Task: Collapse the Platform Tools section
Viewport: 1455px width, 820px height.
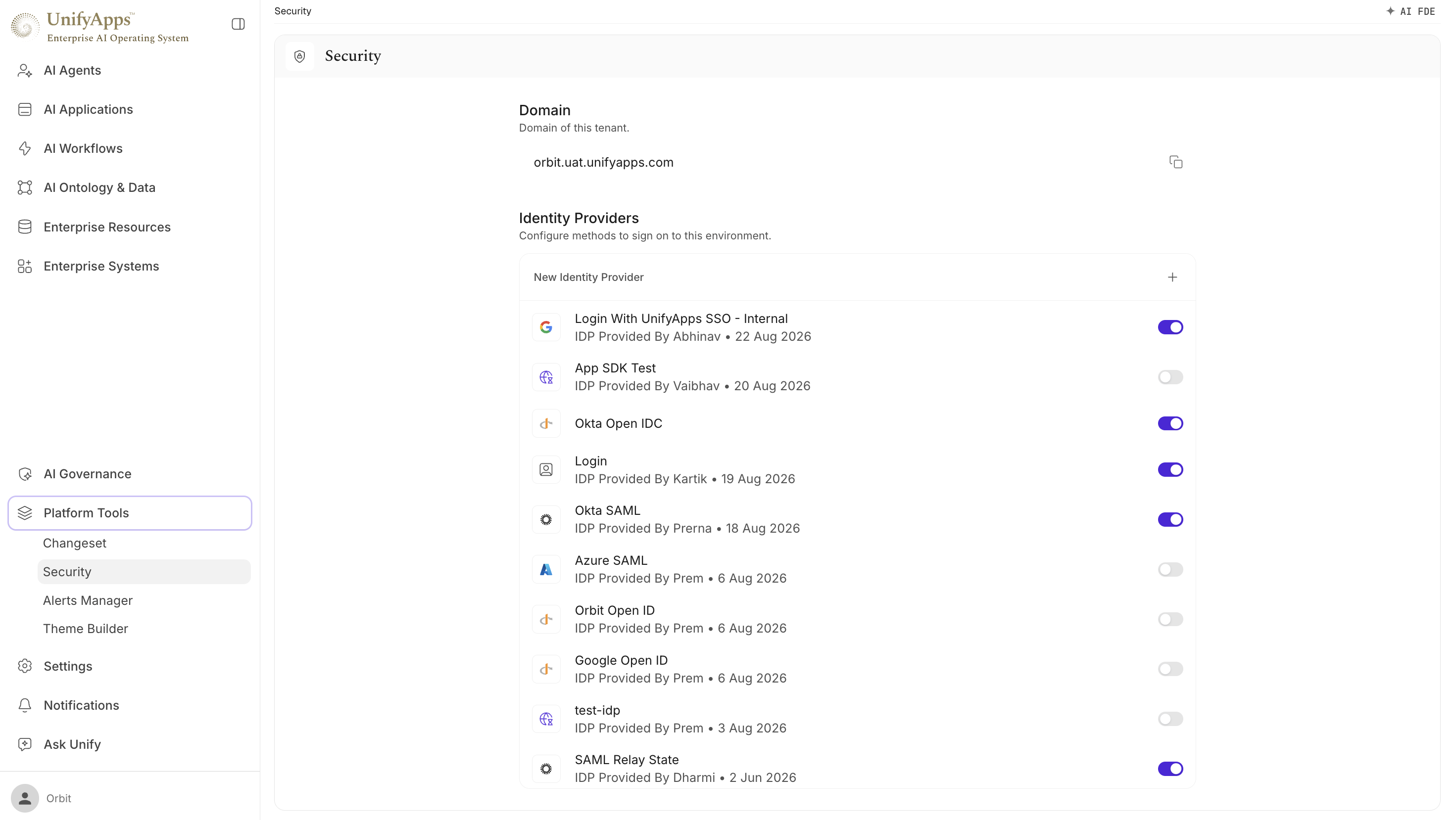Action: click(x=130, y=513)
